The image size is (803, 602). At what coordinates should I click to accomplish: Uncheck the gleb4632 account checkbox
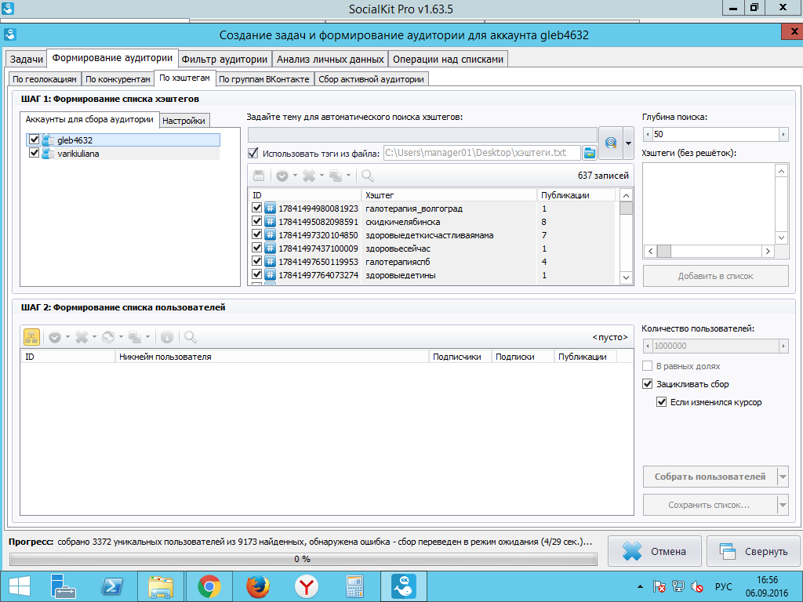click(35, 140)
